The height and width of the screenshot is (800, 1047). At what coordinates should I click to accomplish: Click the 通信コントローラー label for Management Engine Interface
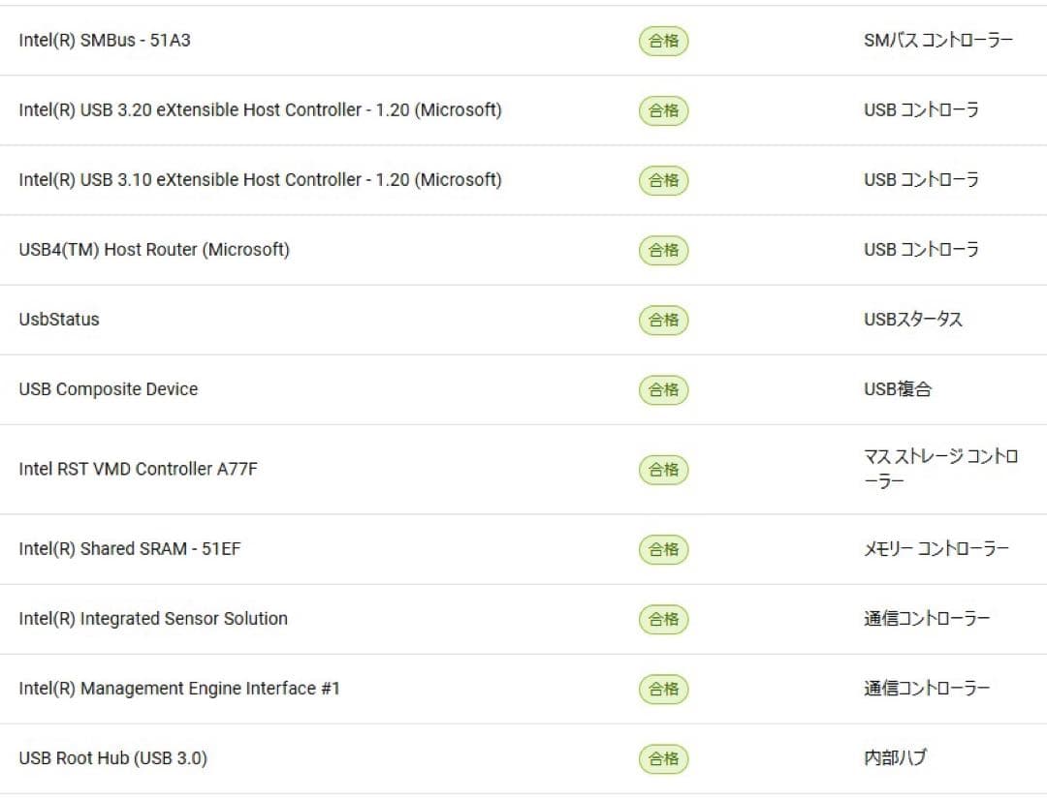tap(926, 689)
